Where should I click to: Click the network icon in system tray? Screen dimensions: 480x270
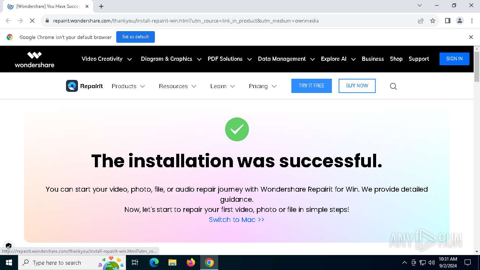coord(423,262)
